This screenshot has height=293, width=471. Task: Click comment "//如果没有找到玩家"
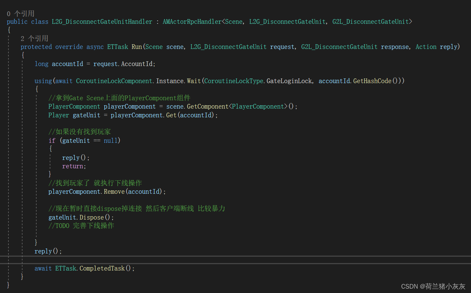click(80, 132)
